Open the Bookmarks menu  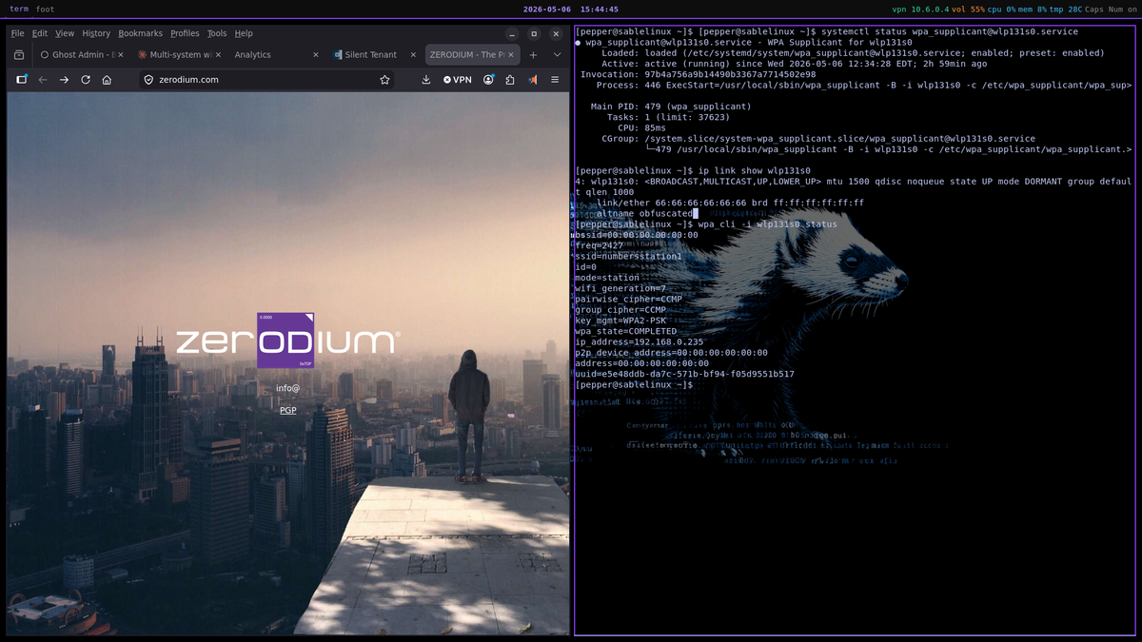tap(141, 33)
